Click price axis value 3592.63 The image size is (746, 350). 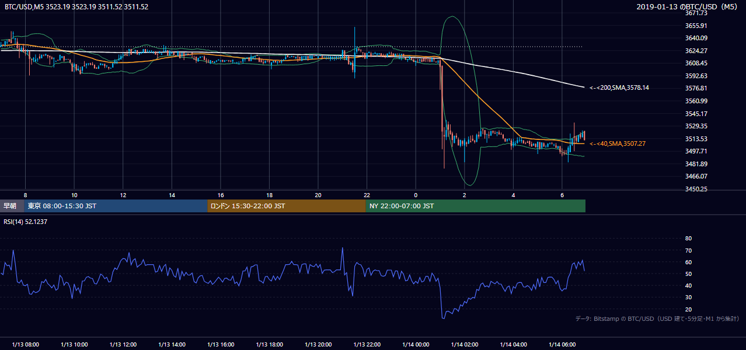pyautogui.click(x=696, y=76)
